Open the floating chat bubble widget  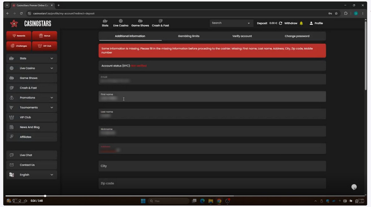coord(354,187)
